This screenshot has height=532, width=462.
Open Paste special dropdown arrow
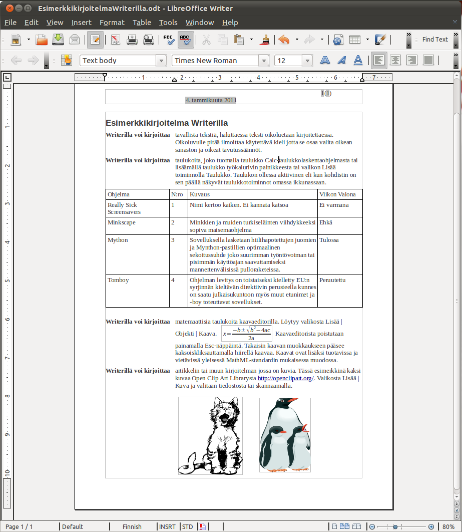click(x=251, y=40)
